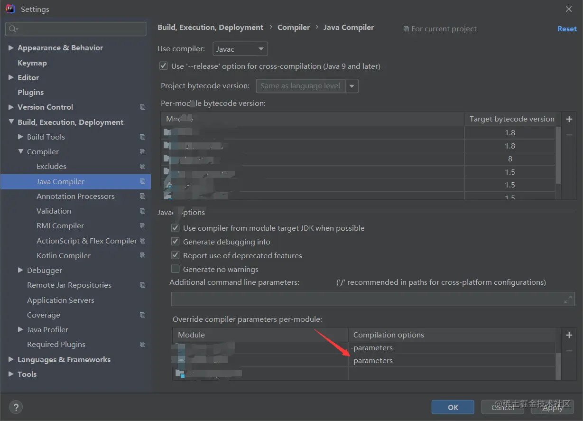This screenshot has height=421, width=583.
Task: Select the bytecode version cell showing 8
Action: [510, 159]
